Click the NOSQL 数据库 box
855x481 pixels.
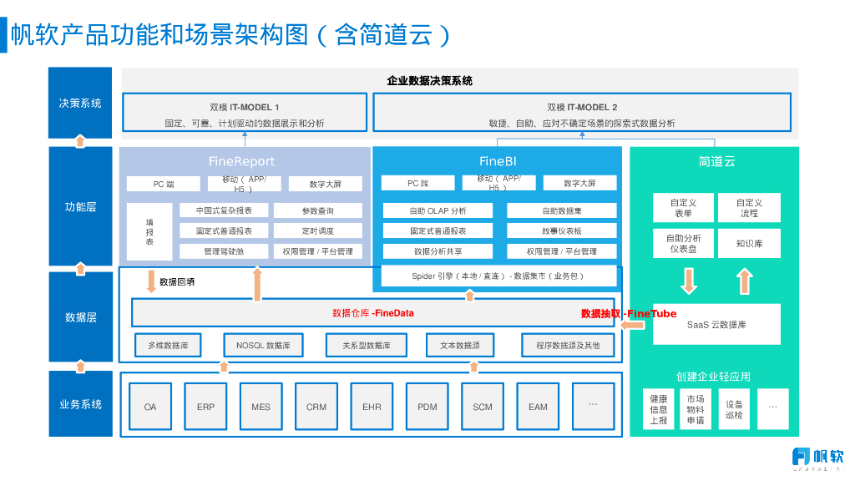pyautogui.click(x=263, y=345)
